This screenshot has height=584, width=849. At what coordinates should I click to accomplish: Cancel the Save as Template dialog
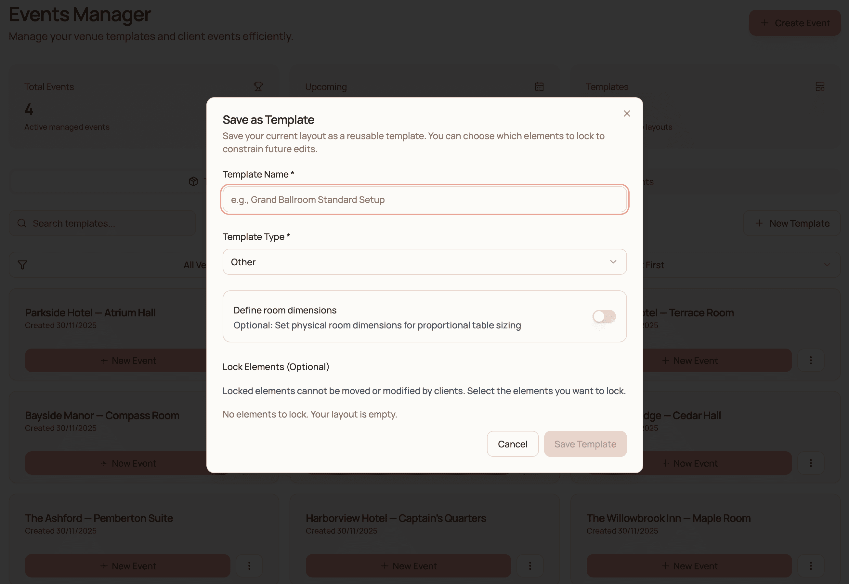point(513,444)
